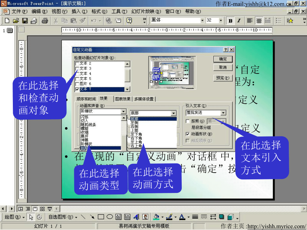Save the presentation with the floppy disk icon

pos(25,21)
